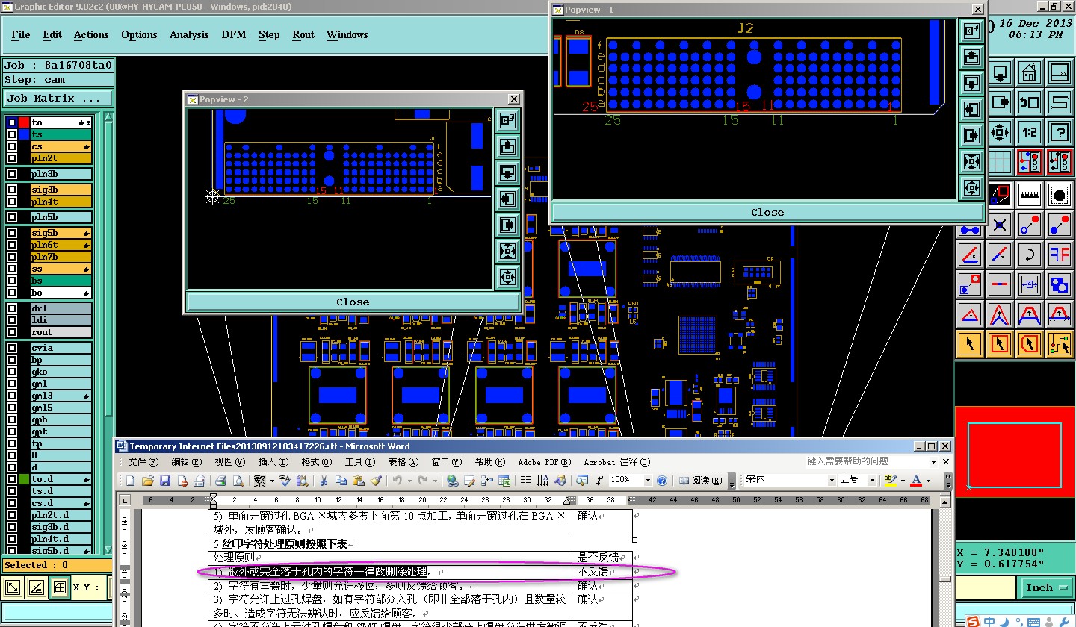This screenshot has height=627, width=1076.
Task: Toggle the checkbox for layer drl
Action: pyautogui.click(x=12, y=308)
